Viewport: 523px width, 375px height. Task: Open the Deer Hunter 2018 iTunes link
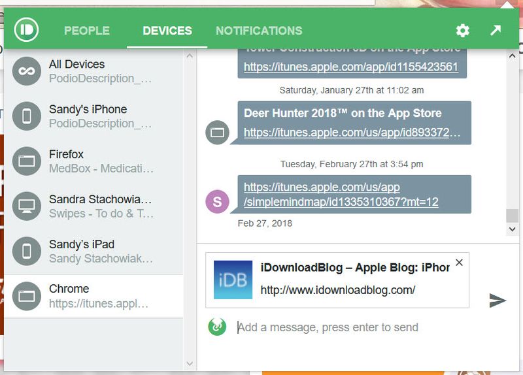click(352, 133)
